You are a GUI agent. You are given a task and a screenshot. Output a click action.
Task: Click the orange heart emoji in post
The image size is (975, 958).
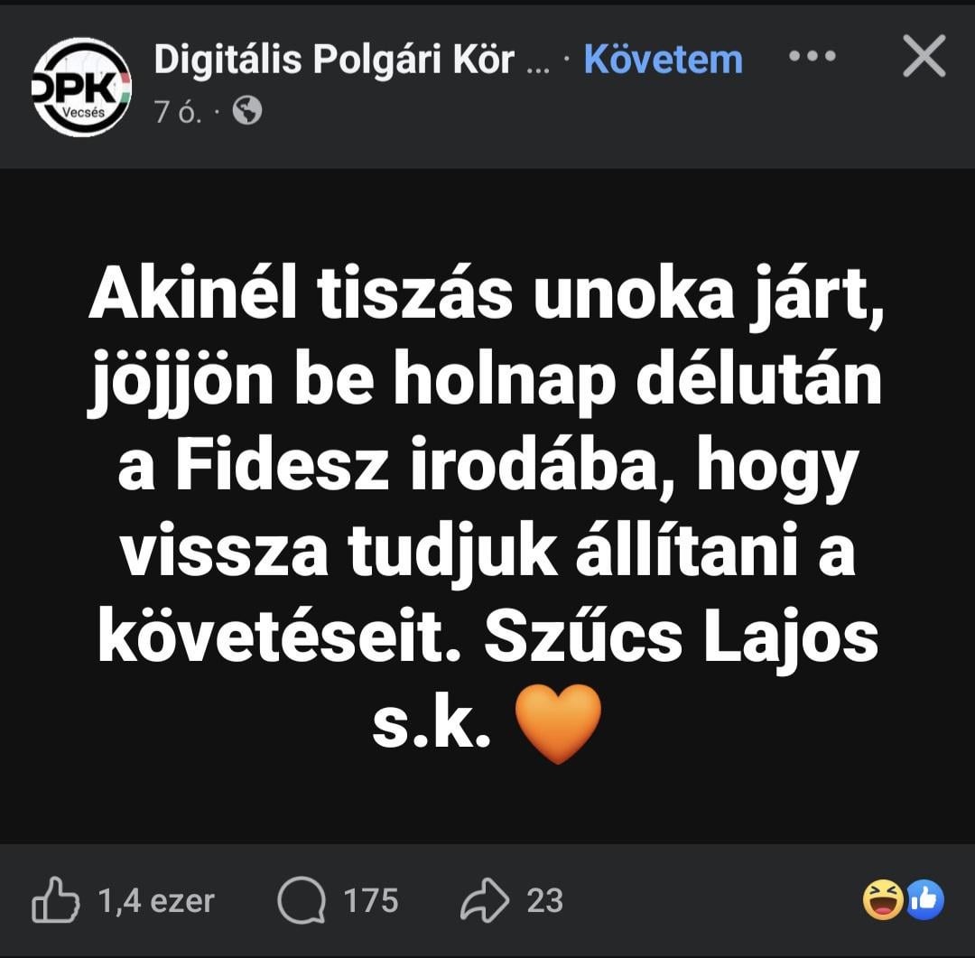tap(559, 723)
